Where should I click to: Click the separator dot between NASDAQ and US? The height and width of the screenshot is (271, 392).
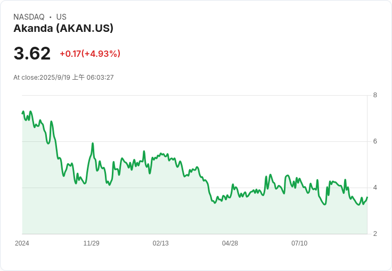[50, 17]
